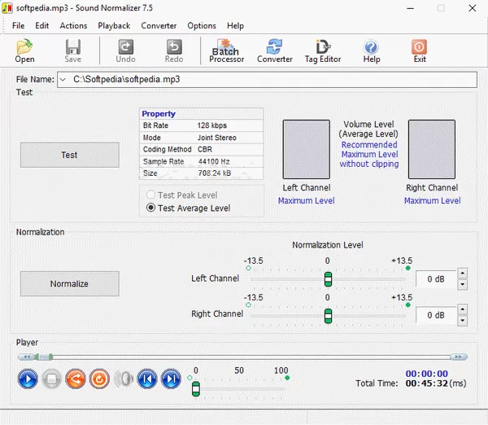The height and width of the screenshot is (425, 488).
Task: Click the Left Channel normalization slider handle
Action: (328, 279)
